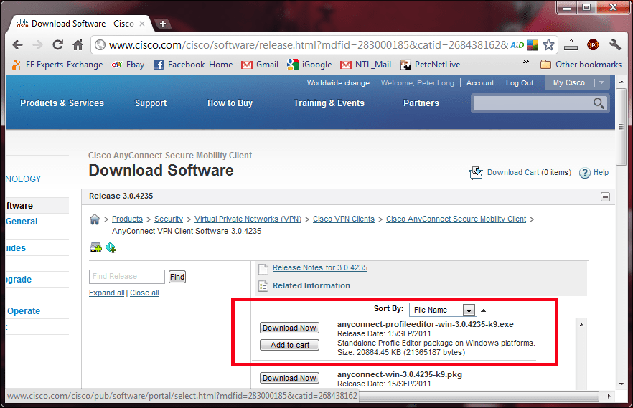Click Expand all link

[x=106, y=293]
